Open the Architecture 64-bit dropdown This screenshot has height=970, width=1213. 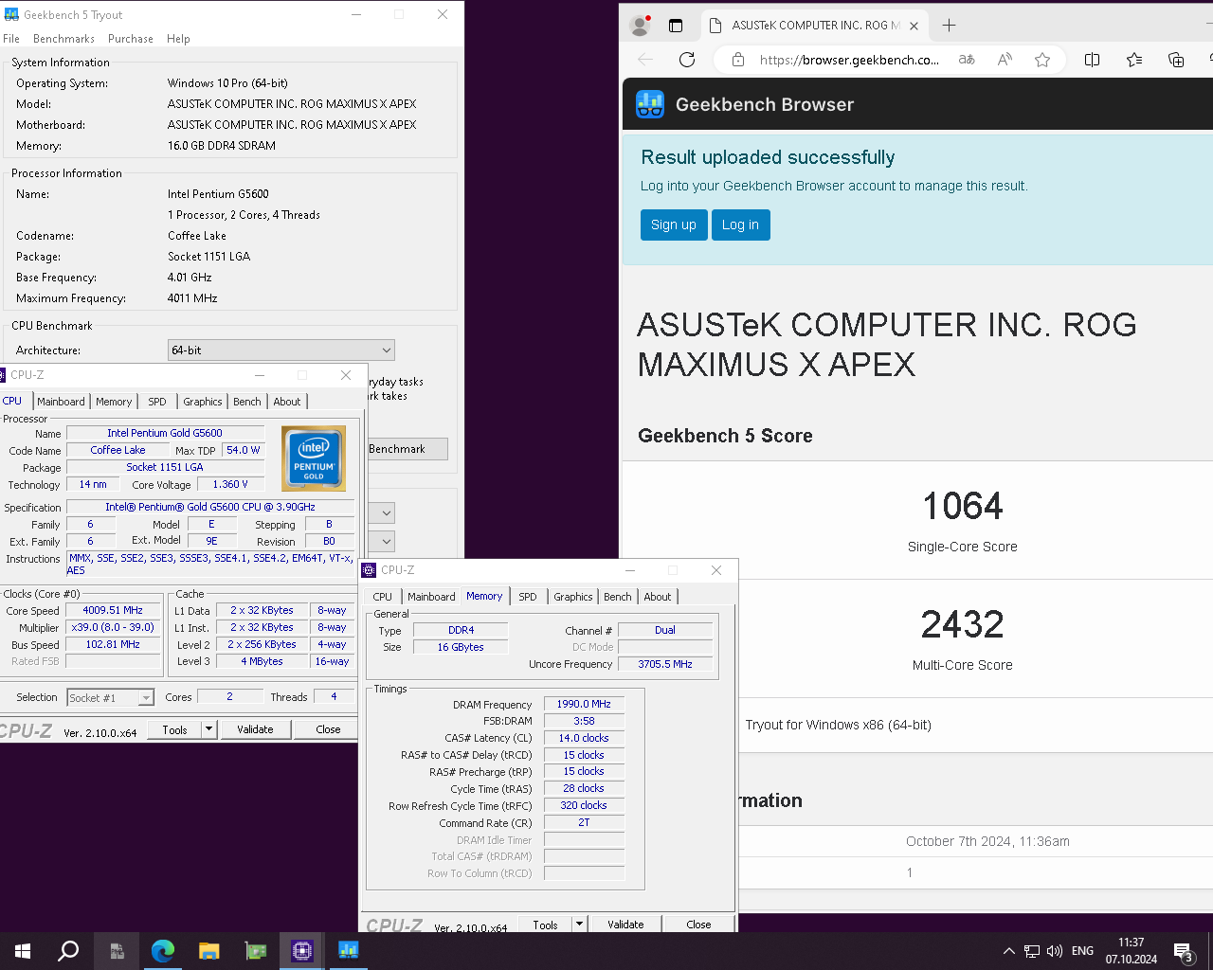(x=281, y=350)
